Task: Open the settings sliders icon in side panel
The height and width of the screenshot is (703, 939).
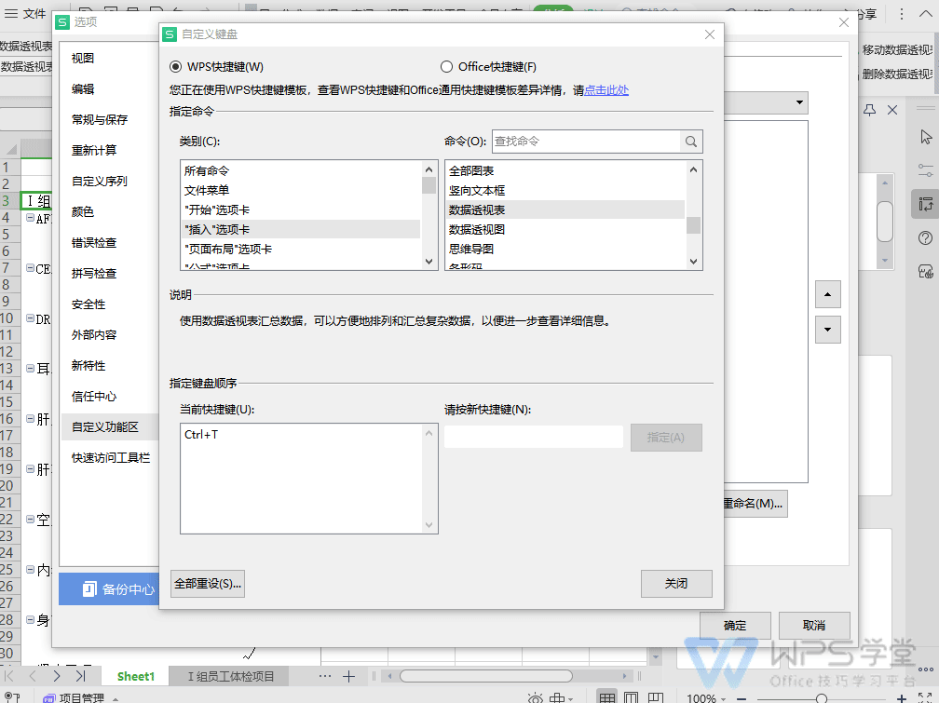Action: coord(926,170)
